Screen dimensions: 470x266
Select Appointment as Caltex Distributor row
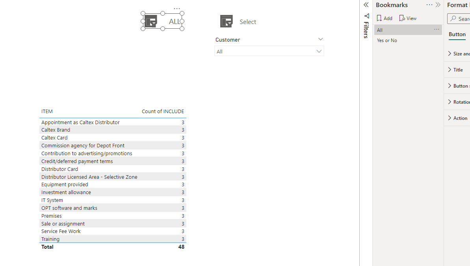(113, 122)
